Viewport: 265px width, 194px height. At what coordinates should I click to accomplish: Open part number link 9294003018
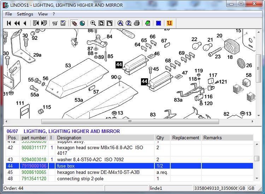[34, 159]
